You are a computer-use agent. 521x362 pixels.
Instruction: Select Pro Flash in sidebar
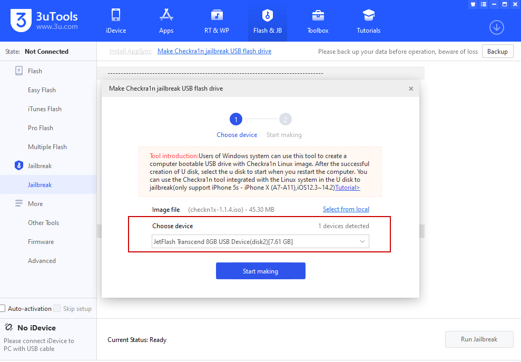click(x=41, y=128)
